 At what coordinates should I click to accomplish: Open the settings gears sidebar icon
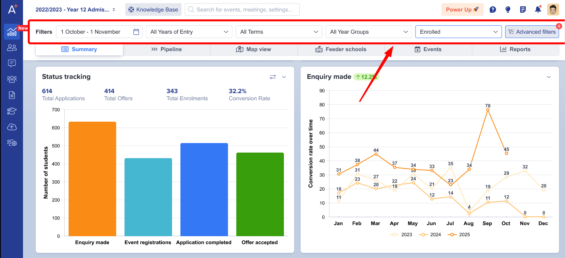click(x=12, y=143)
